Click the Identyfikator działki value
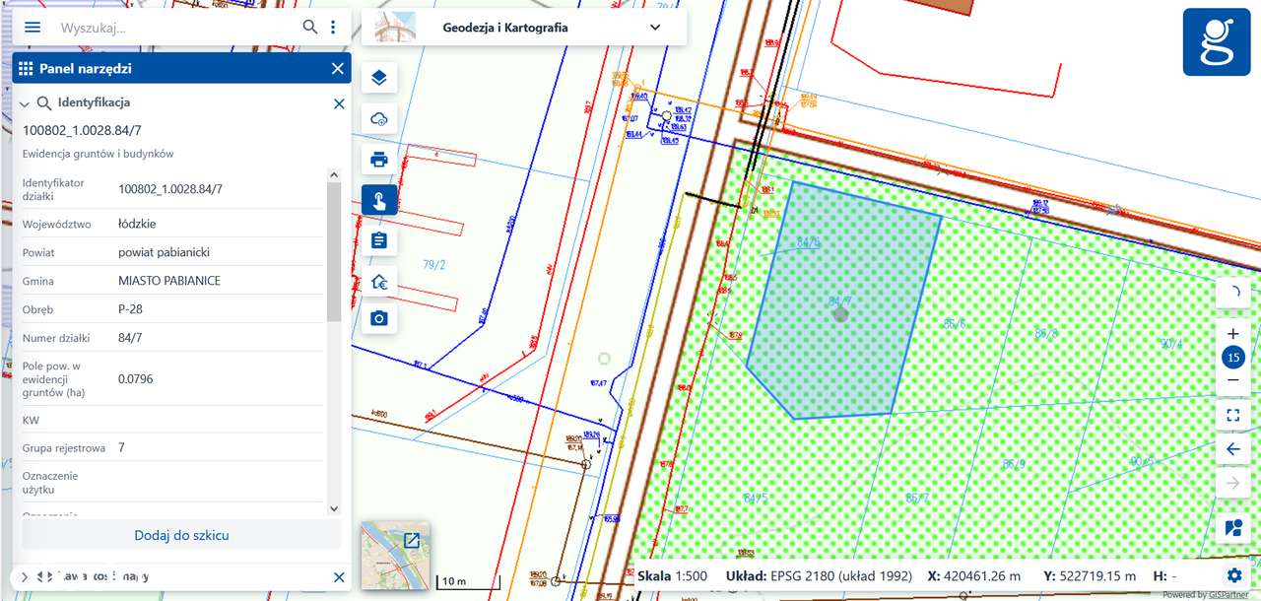The width and height of the screenshot is (1261, 601). (170, 189)
